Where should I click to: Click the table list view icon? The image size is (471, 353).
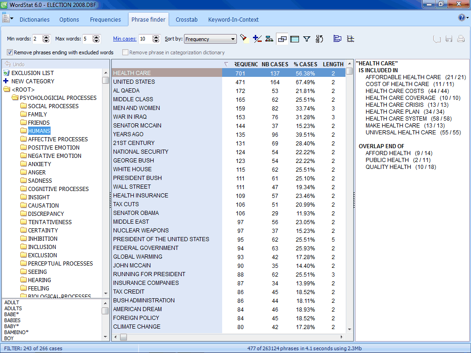[295, 39]
